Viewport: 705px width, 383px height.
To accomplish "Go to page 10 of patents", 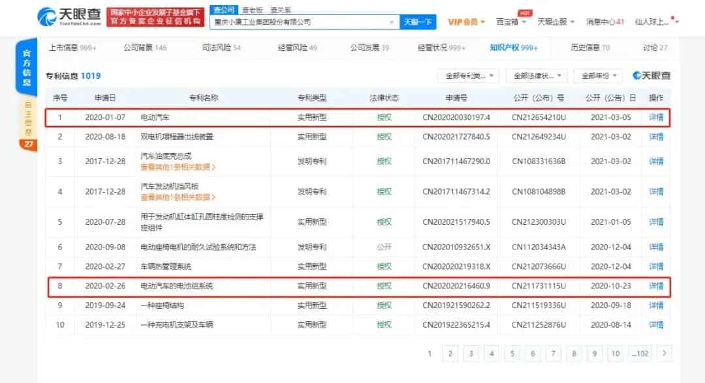I will [615, 354].
